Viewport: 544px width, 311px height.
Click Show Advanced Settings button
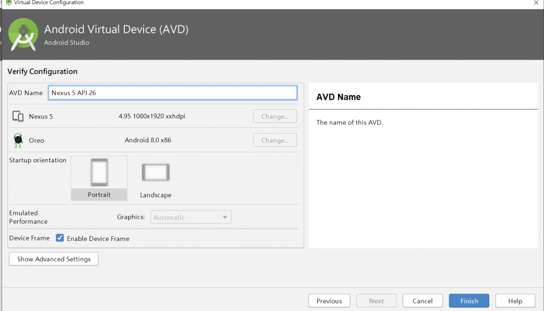click(54, 259)
